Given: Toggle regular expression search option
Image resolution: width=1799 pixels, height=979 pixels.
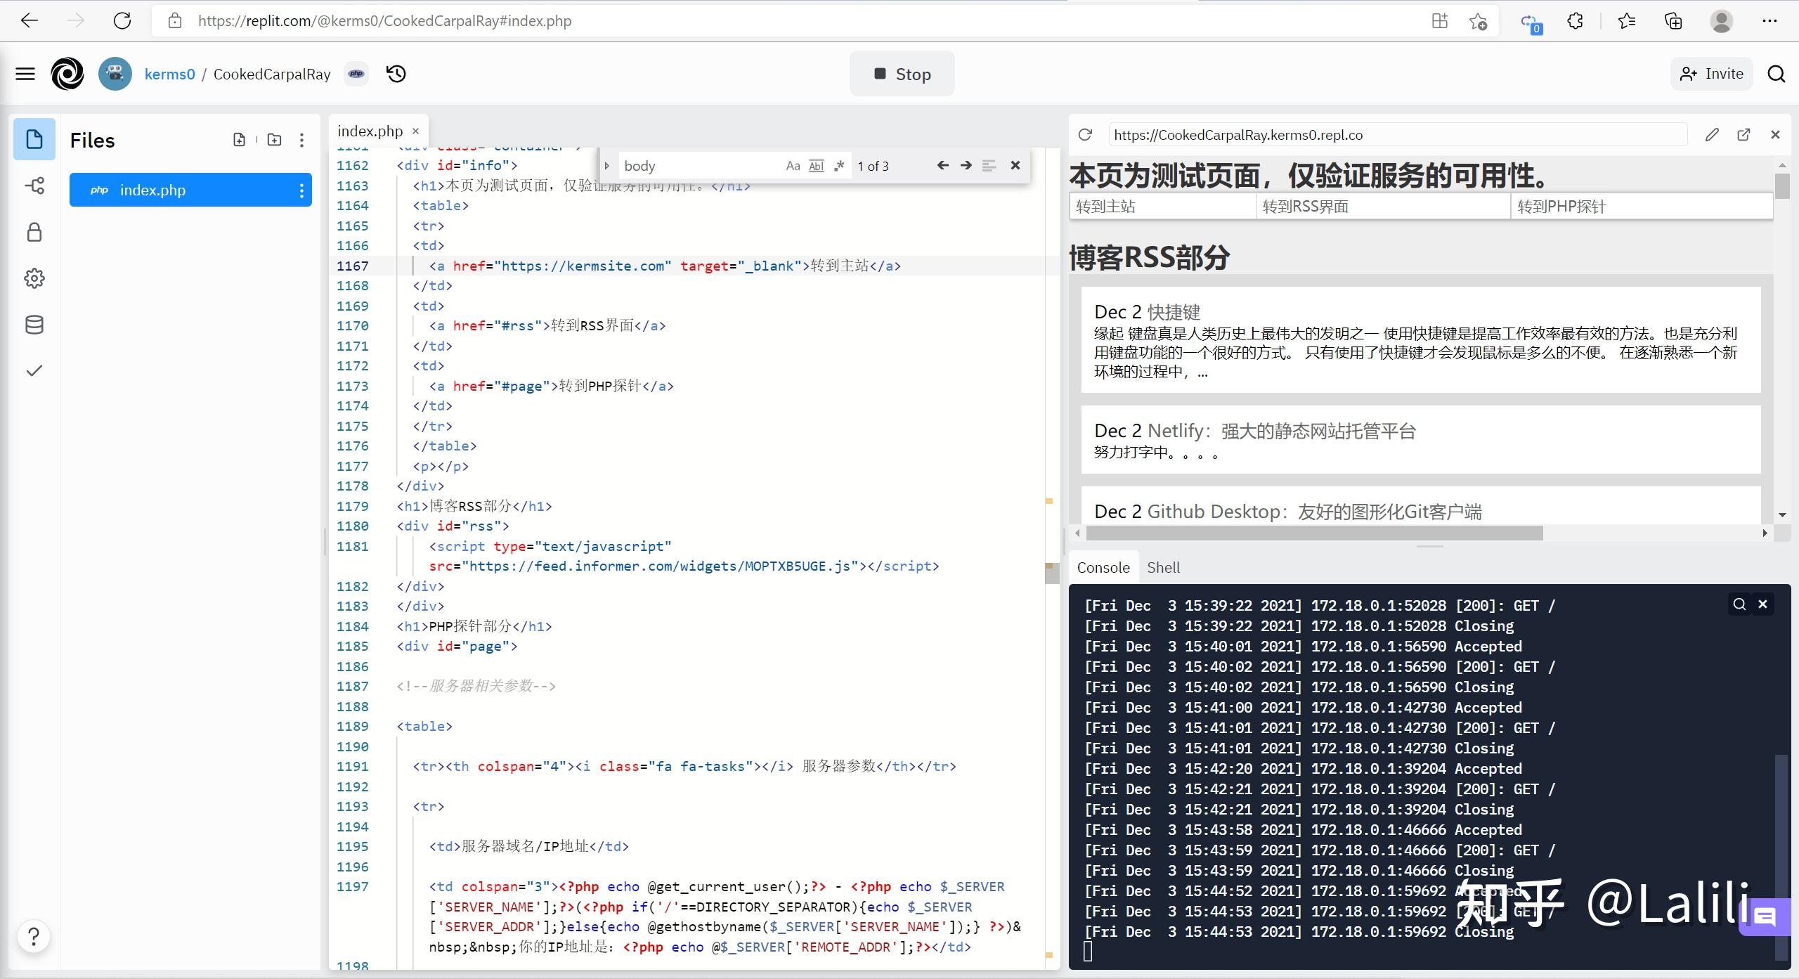Looking at the screenshot, I should 839,166.
